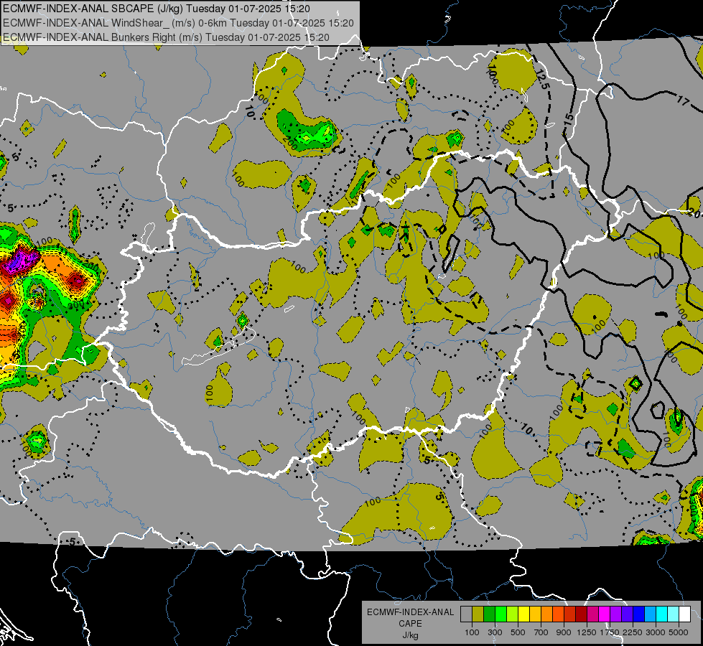Click the legend value 500
703x646 pixels.
(518, 632)
